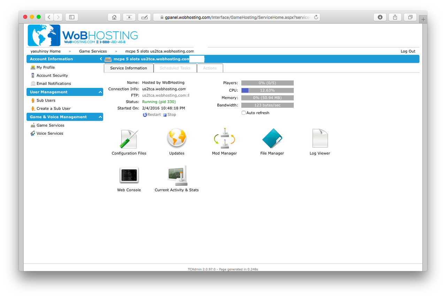Collapse the User Management section
446x298 pixels.
(x=100, y=92)
